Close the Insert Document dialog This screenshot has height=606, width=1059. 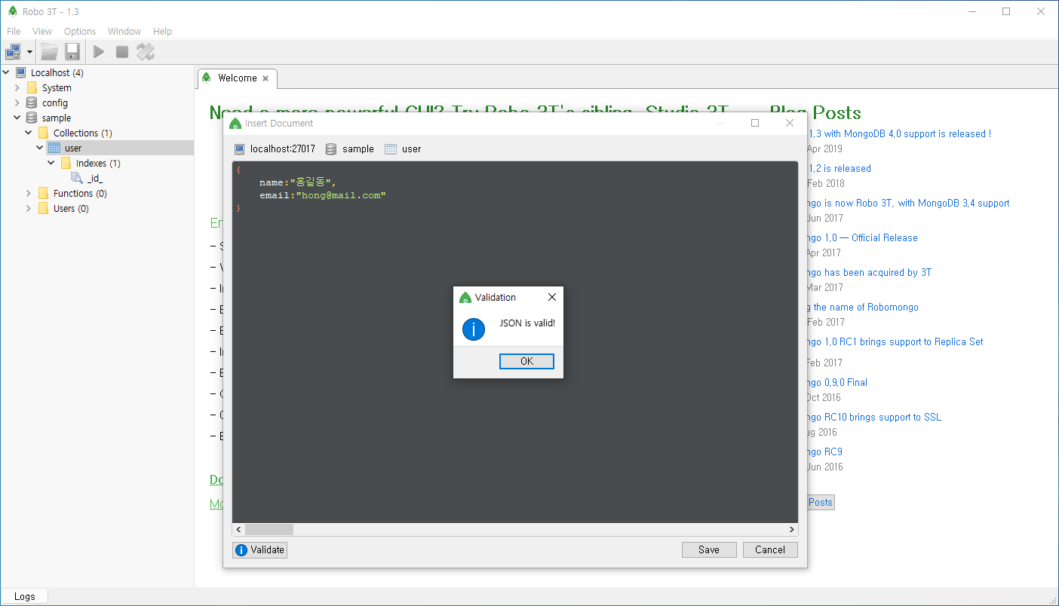click(790, 123)
